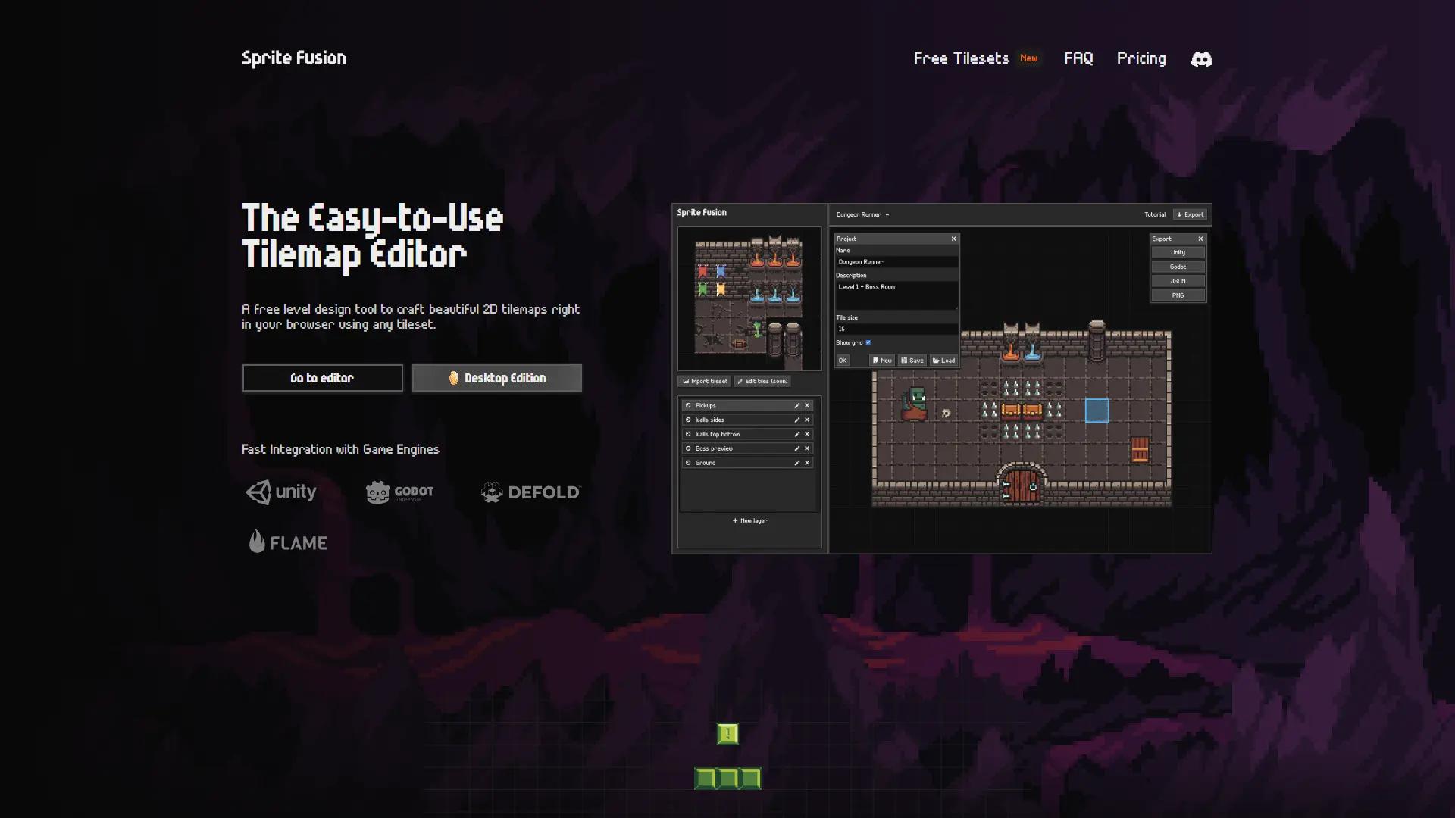1455x818 pixels.
Task: Close the Project panel with its X
Action: click(x=953, y=239)
